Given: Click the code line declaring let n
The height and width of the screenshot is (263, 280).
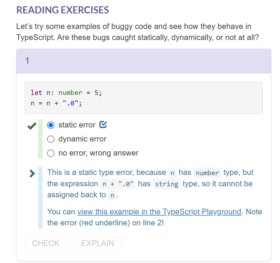Looking at the screenshot, I should tap(66, 93).
